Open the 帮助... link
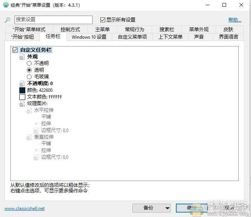251x217 pixels. pos(235,20)
